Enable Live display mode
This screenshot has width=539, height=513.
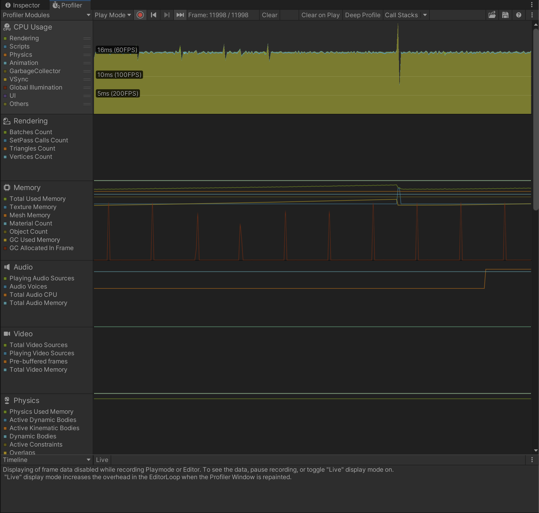(x=101, y=460)
